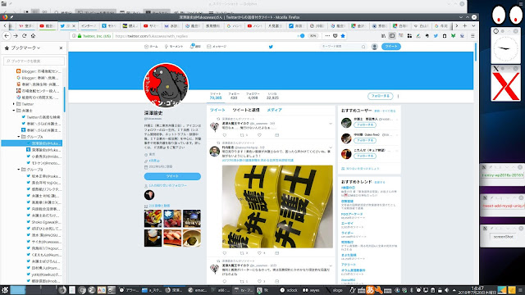
Task: Open the ブックマーク sidebar switcher dropdown
Action: pos(25,48)
